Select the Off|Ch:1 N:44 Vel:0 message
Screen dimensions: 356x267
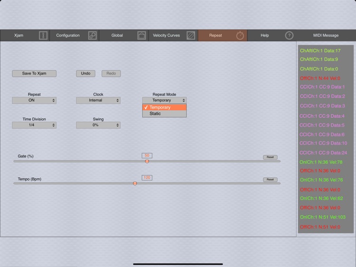coord(320,78)
